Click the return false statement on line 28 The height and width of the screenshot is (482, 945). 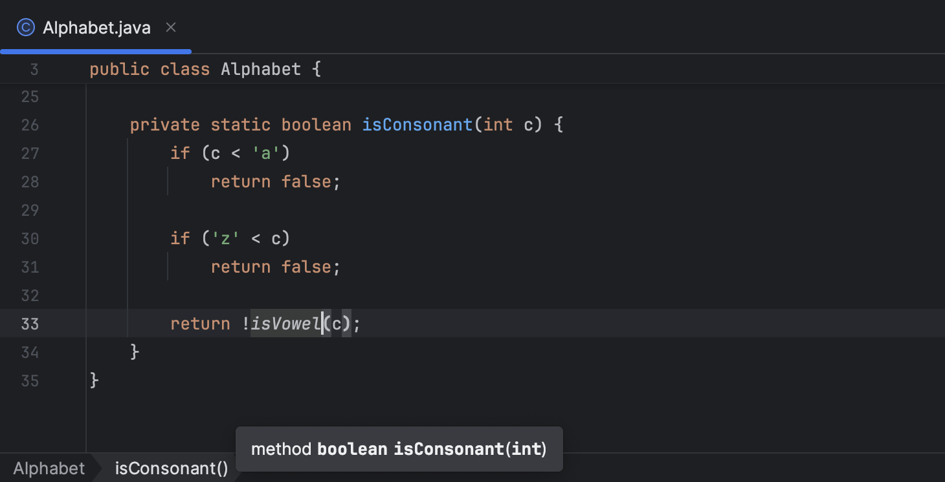[x=275, y=182]
